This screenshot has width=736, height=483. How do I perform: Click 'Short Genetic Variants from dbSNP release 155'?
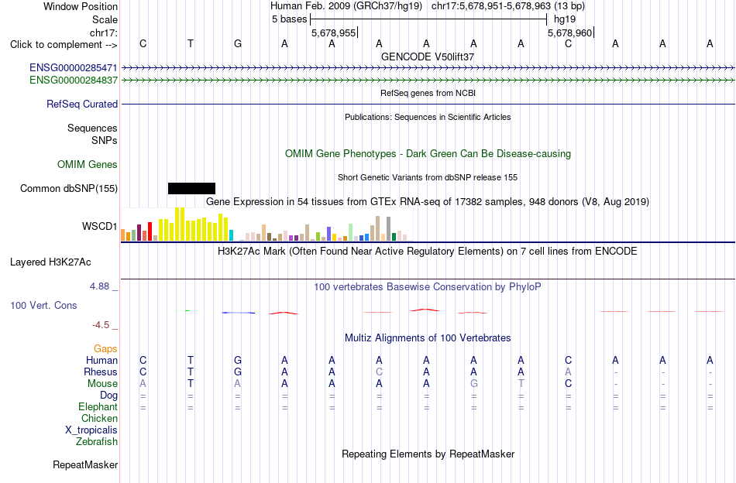point(428,177)
